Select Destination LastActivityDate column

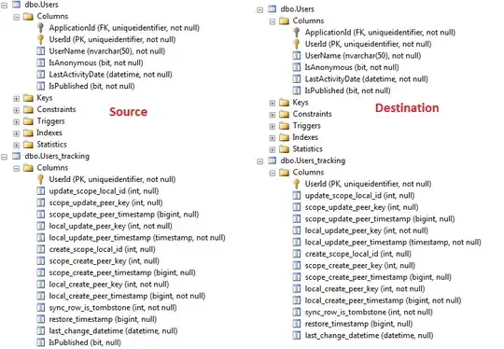367,79
